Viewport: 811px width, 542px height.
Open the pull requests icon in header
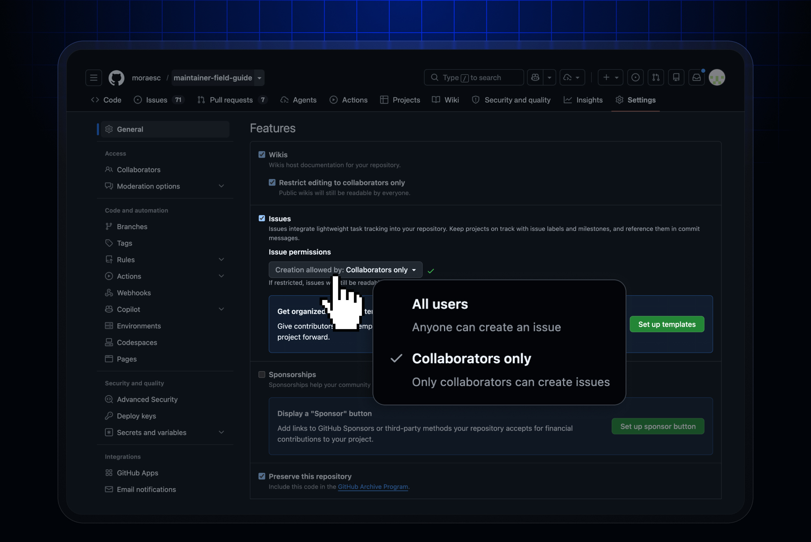(656, 78)
